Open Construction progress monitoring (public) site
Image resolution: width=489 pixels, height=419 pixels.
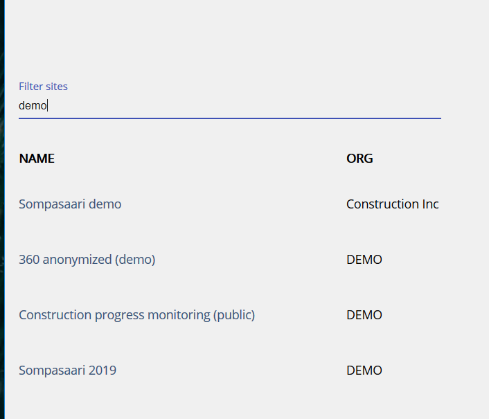pos(136,315)
